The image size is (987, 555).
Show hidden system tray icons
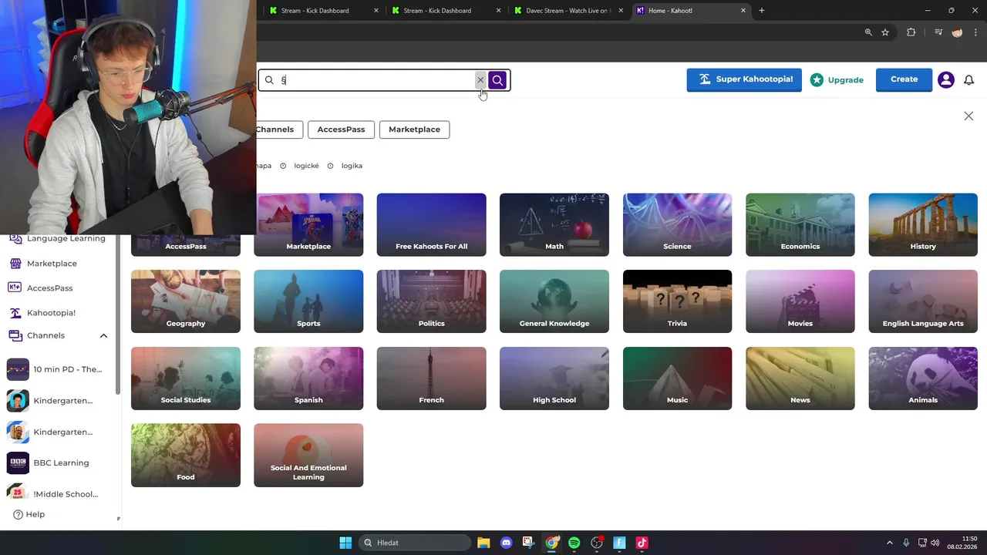[889, 543]
